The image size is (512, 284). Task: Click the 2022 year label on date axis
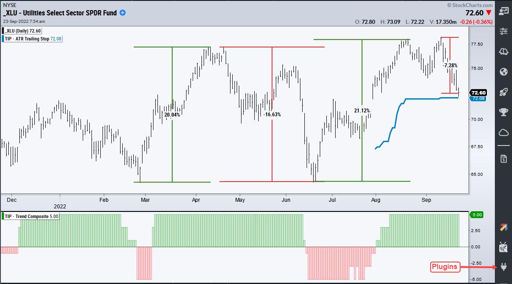60,206
